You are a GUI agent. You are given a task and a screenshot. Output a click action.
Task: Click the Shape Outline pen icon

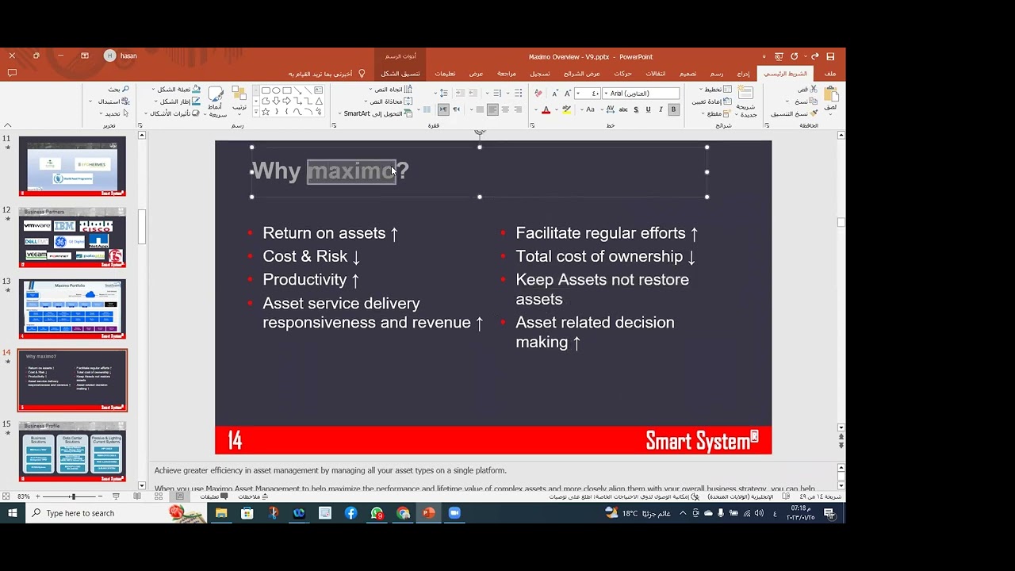(x=196, y=102)
